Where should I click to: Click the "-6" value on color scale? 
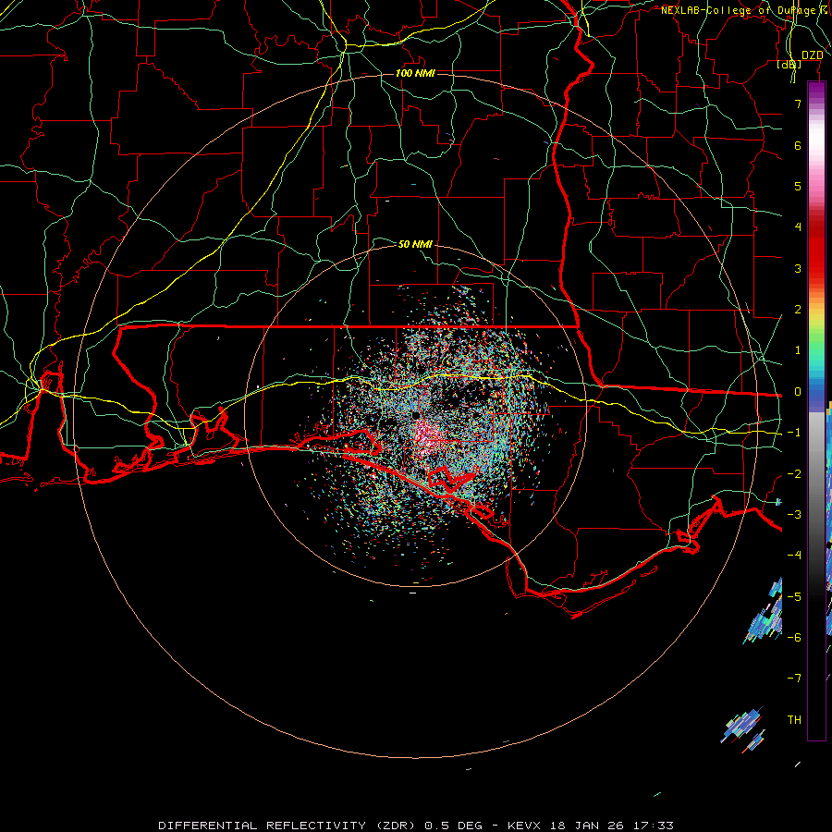tap(794, 638)
